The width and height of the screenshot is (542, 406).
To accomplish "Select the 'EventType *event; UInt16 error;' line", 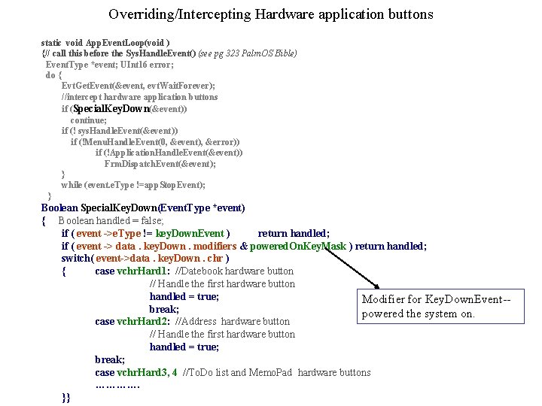I will [x=110, y=65].
